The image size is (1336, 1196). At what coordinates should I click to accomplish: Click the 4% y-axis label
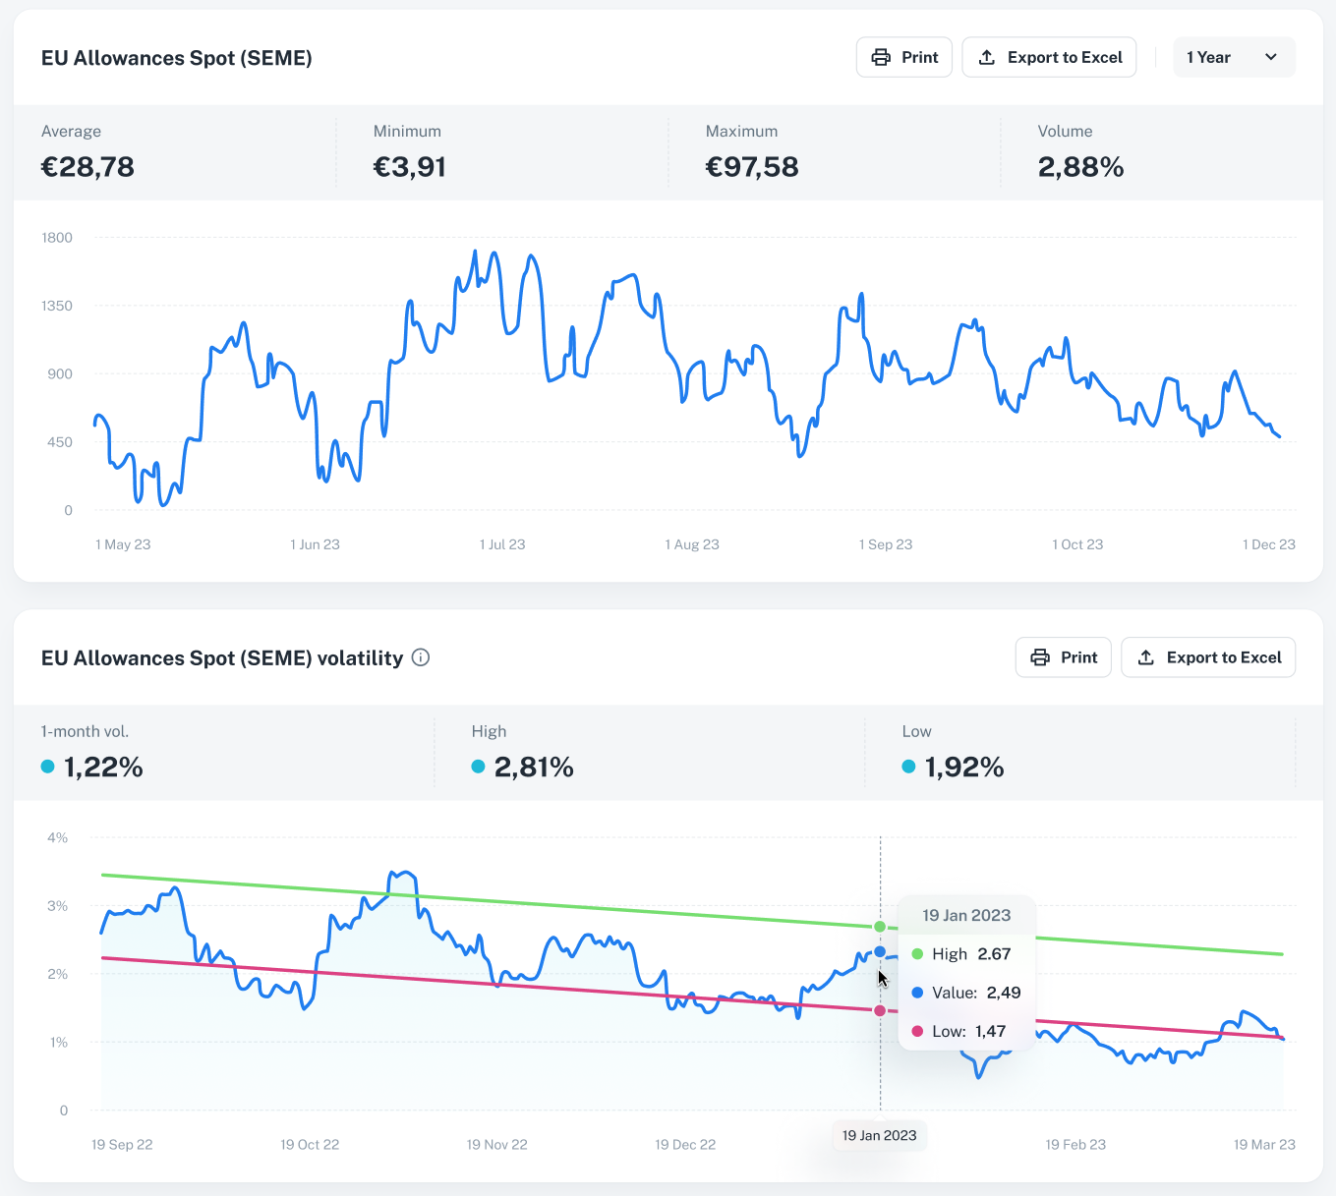click(x=58, y=838)
